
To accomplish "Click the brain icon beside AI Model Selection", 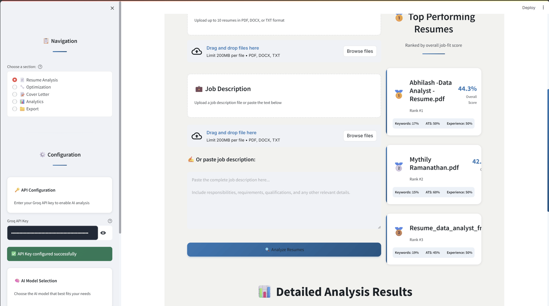I will click(17, 281).
